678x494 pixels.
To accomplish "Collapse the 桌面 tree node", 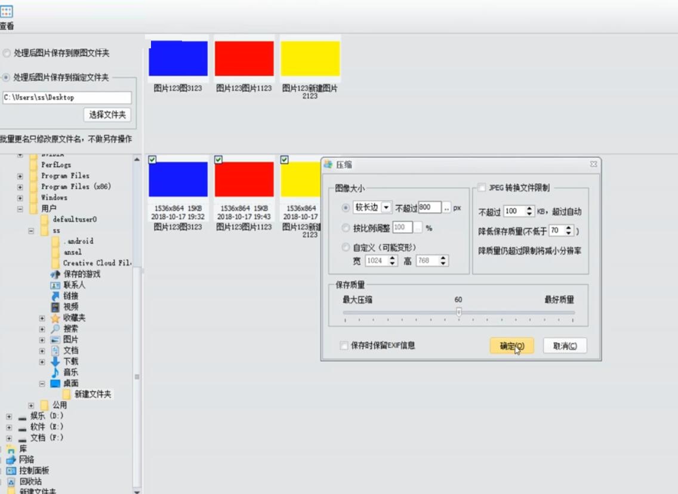I will coord(42,384).
